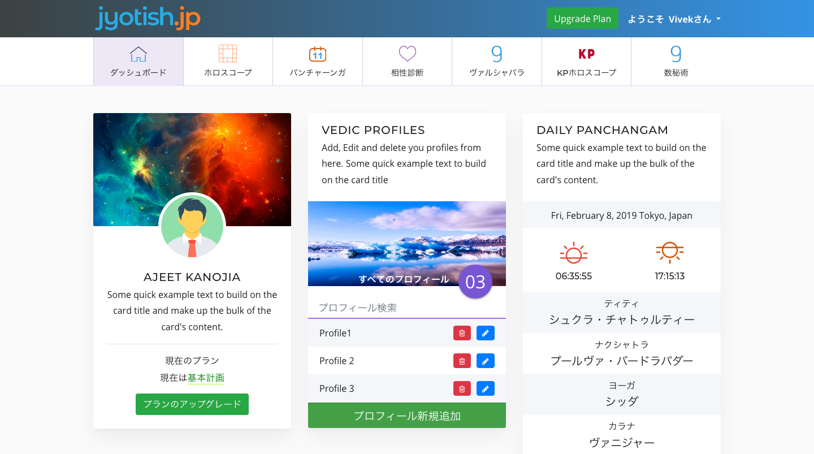Click the green plan upgrade button under current plan
The width and height of the screenshot is (814, 454).
point(192,404)
